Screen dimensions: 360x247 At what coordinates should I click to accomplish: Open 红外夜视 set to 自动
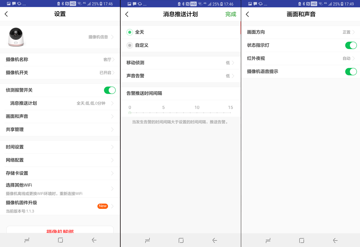[300, 58]
